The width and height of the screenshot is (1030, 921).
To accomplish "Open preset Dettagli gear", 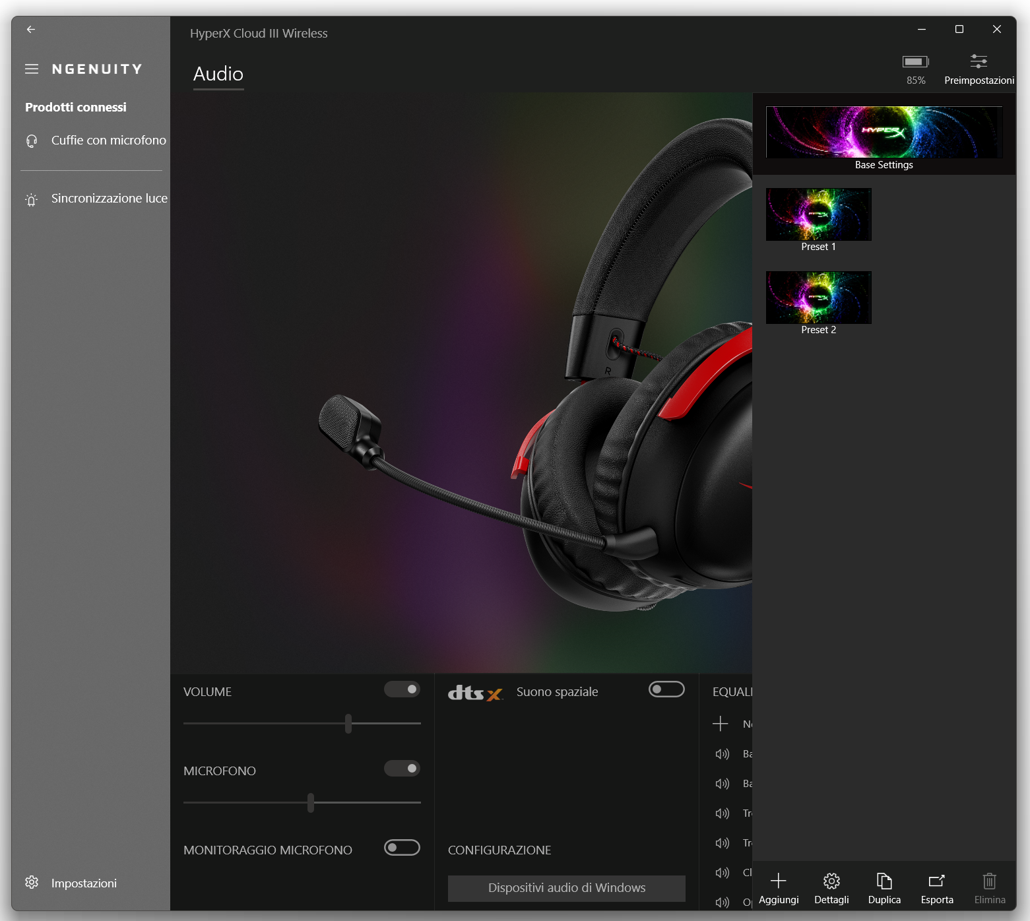I will 831,888.
